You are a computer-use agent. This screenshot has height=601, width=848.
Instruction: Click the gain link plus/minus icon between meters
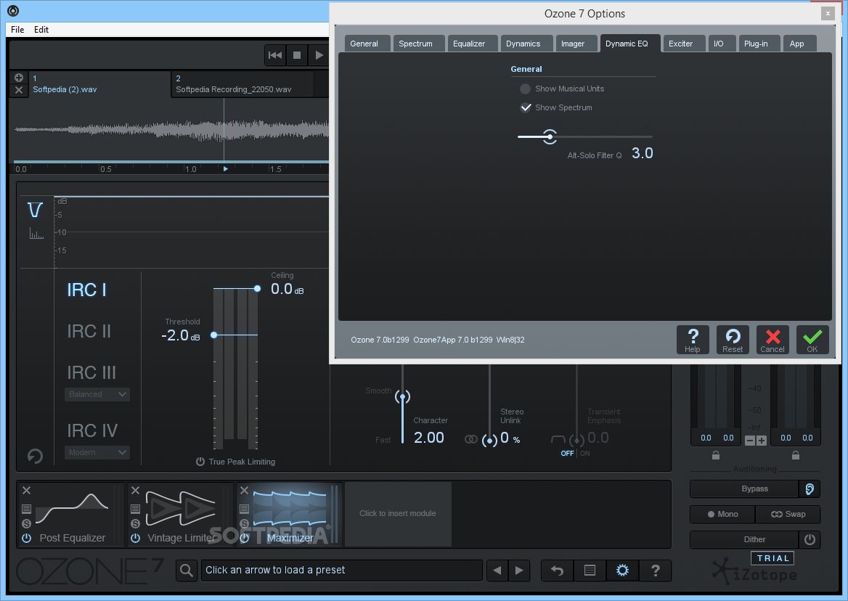[756, 441]
